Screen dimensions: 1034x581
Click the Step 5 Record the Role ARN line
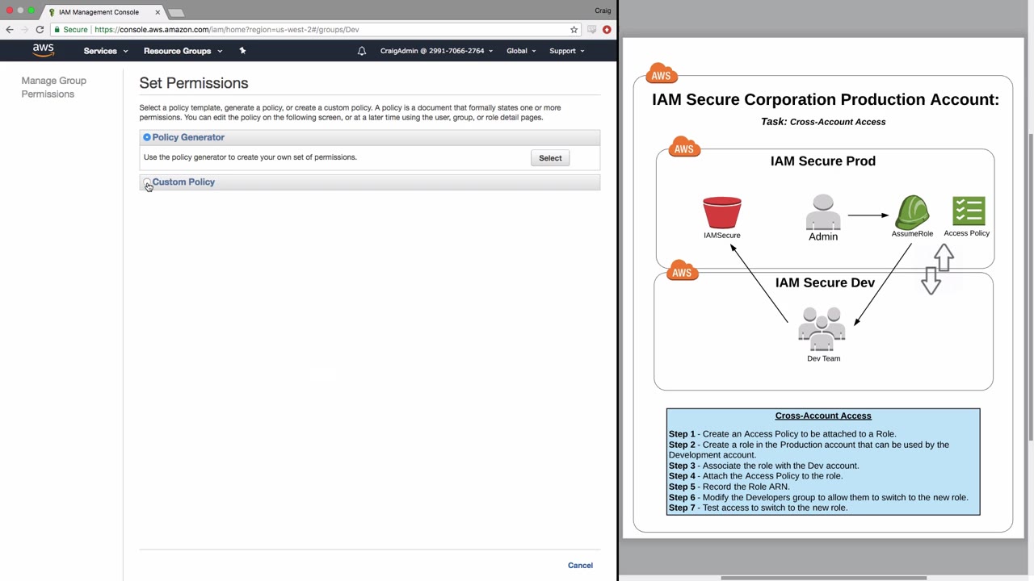729,487
